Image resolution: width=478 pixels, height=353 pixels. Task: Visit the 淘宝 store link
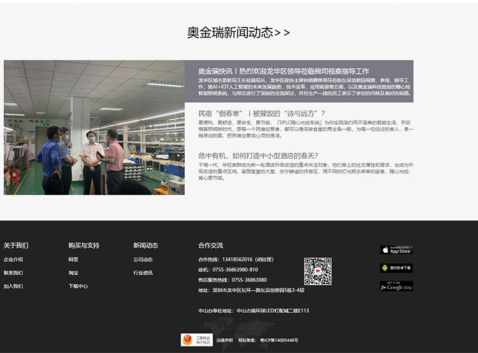(x=73, y=273)
